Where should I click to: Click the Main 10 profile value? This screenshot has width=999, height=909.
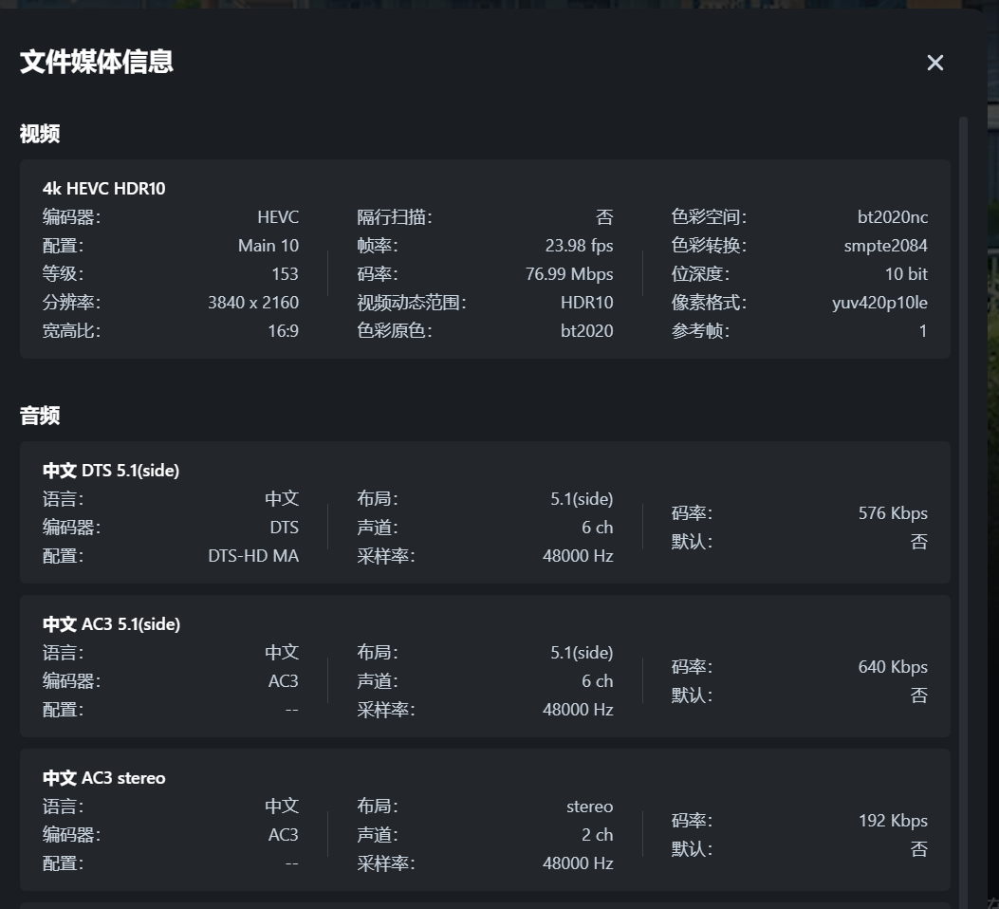tap(268, 246)
